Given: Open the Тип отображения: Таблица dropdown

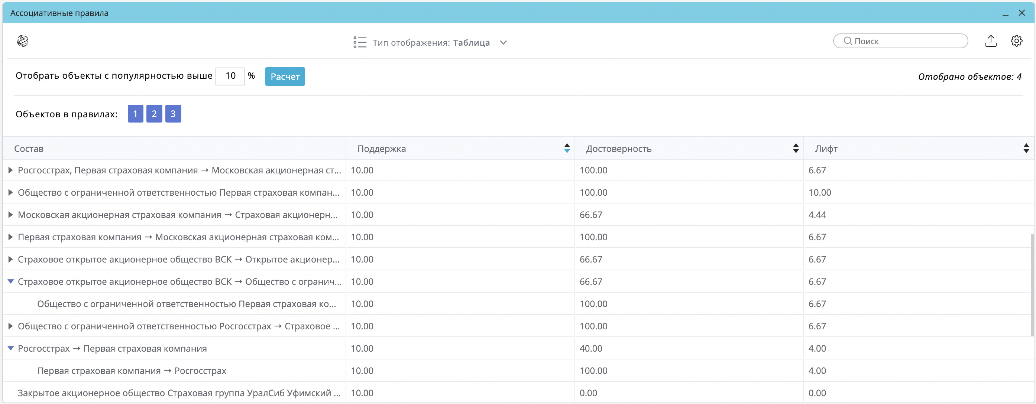Looking at the screenshot, I should [503, 43].
